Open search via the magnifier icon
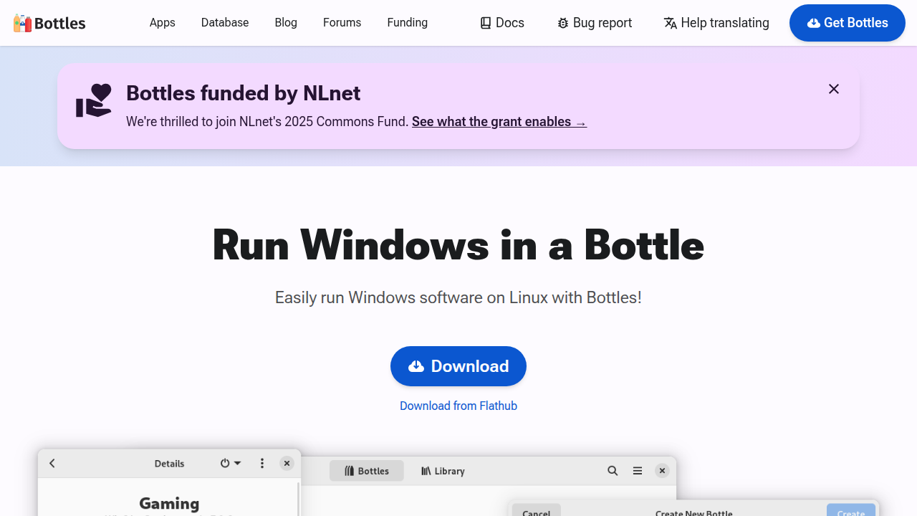 coord(613,471)
